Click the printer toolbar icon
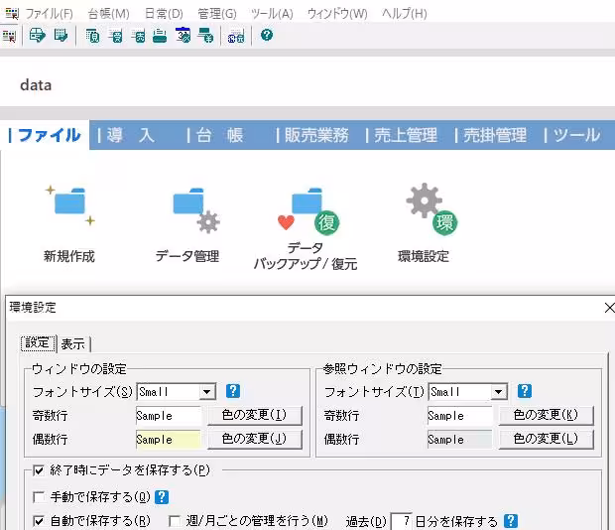This screenshot has height=530, width=615. tap(160, 36)
